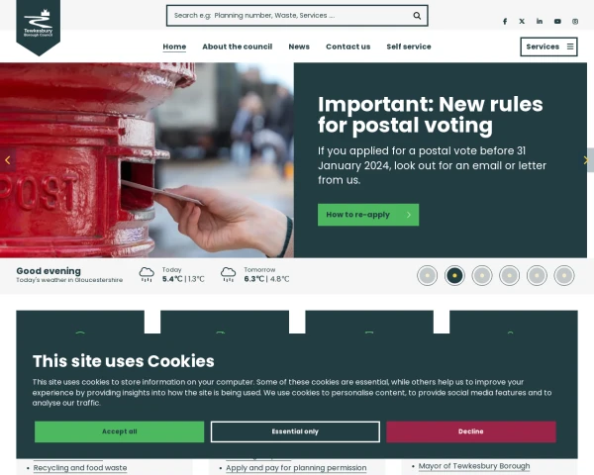Open the council's Facebook page icon

(505, 22)
